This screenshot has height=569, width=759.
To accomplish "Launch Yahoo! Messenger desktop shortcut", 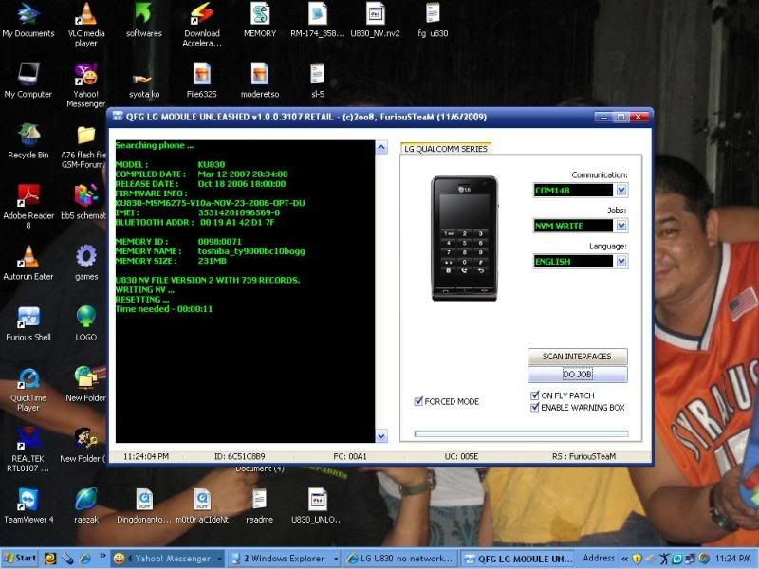I will (85, 85).
